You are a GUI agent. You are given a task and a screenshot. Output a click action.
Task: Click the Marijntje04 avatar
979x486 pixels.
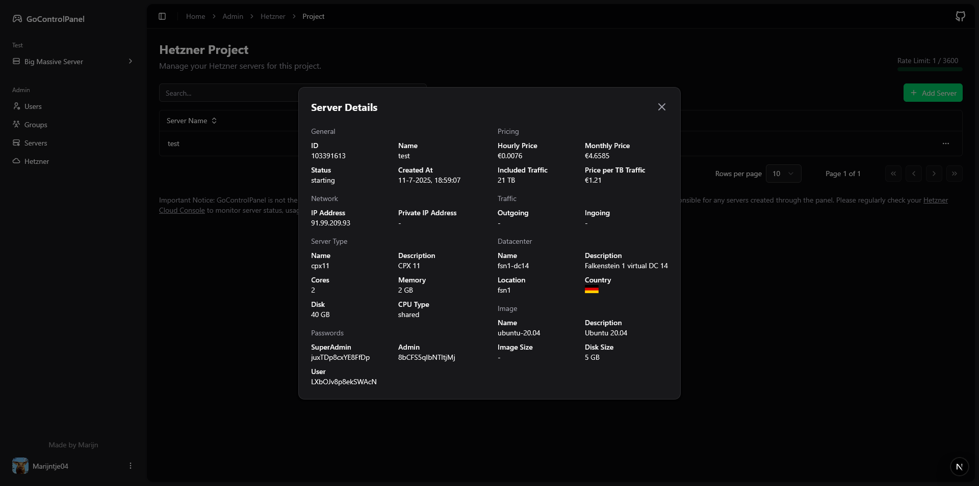tap(20, 466)
